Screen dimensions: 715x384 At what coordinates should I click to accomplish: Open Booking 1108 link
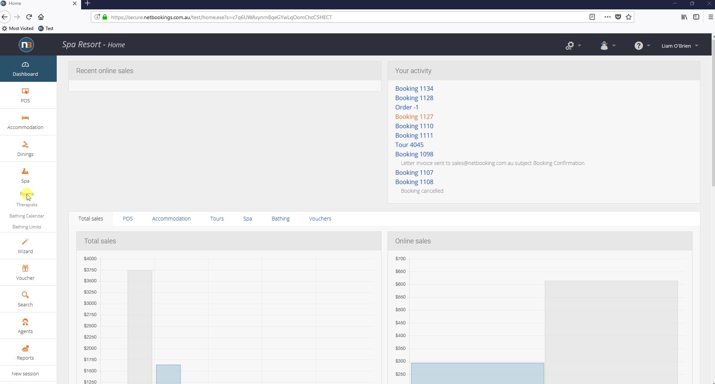[414, 182]
